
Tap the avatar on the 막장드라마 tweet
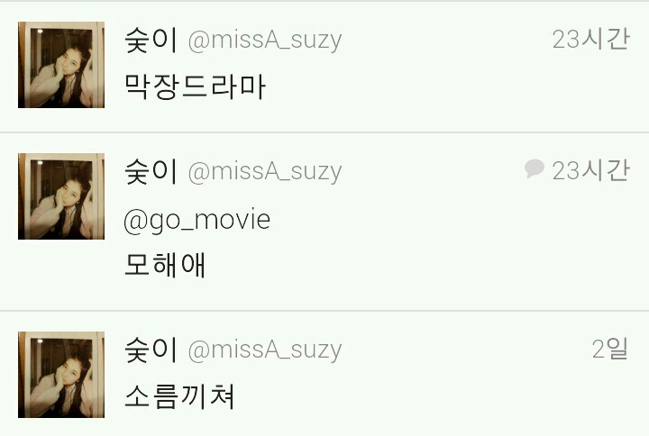click(x=61, y=65)
